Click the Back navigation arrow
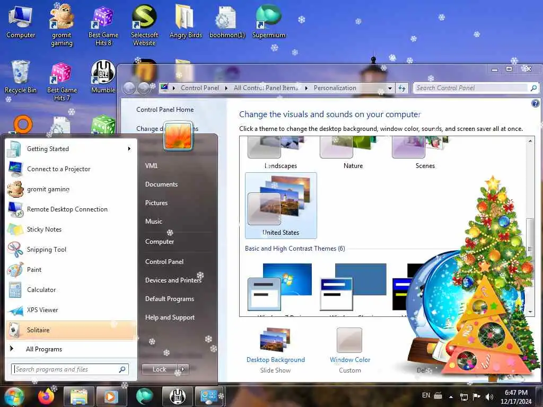The image size is (543, 407). (x=129, y=88)
